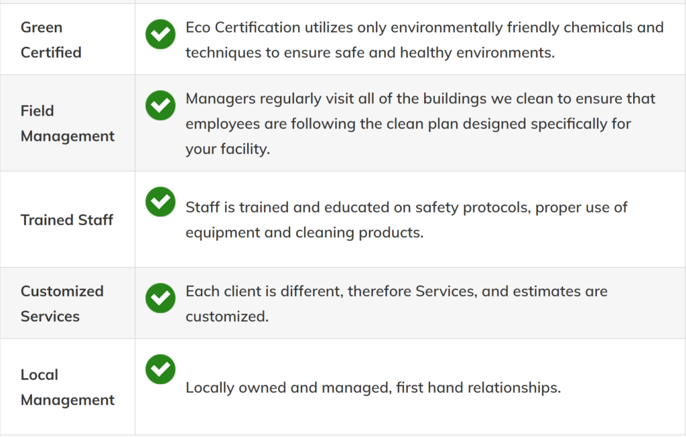Click 'equipment and cleaning products.' line

point(305,233)
